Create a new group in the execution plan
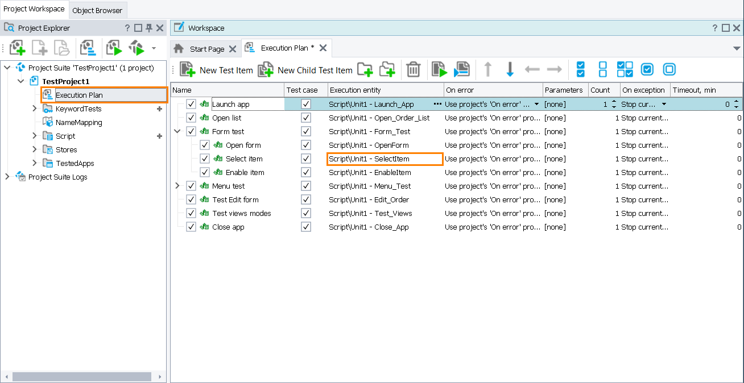This screenshot has width=744, height=383. pyautogui.click(x=365, y=69)
